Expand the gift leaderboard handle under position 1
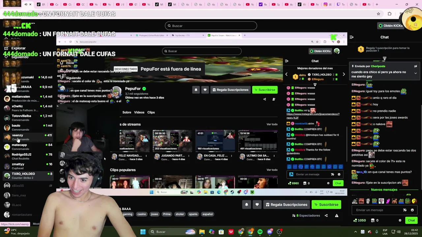This screenshot has width=422, height=237. pos(384,59)
